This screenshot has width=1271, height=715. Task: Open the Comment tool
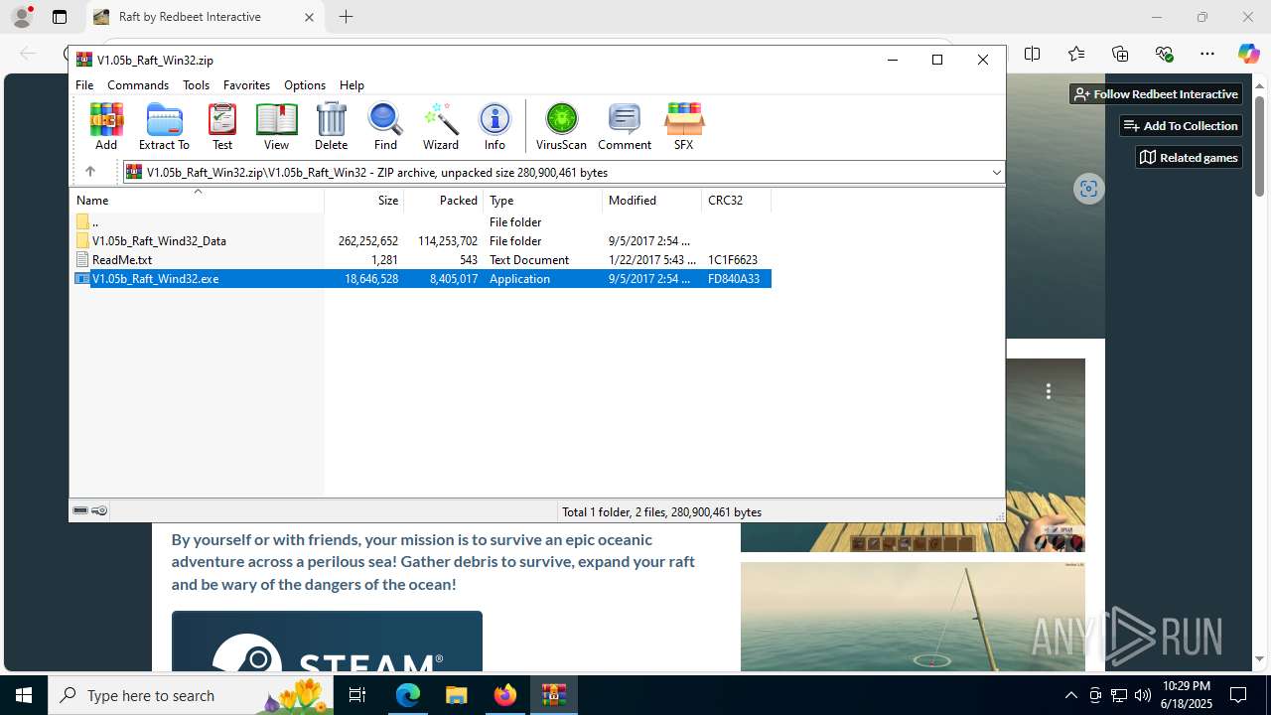(625, 126)
